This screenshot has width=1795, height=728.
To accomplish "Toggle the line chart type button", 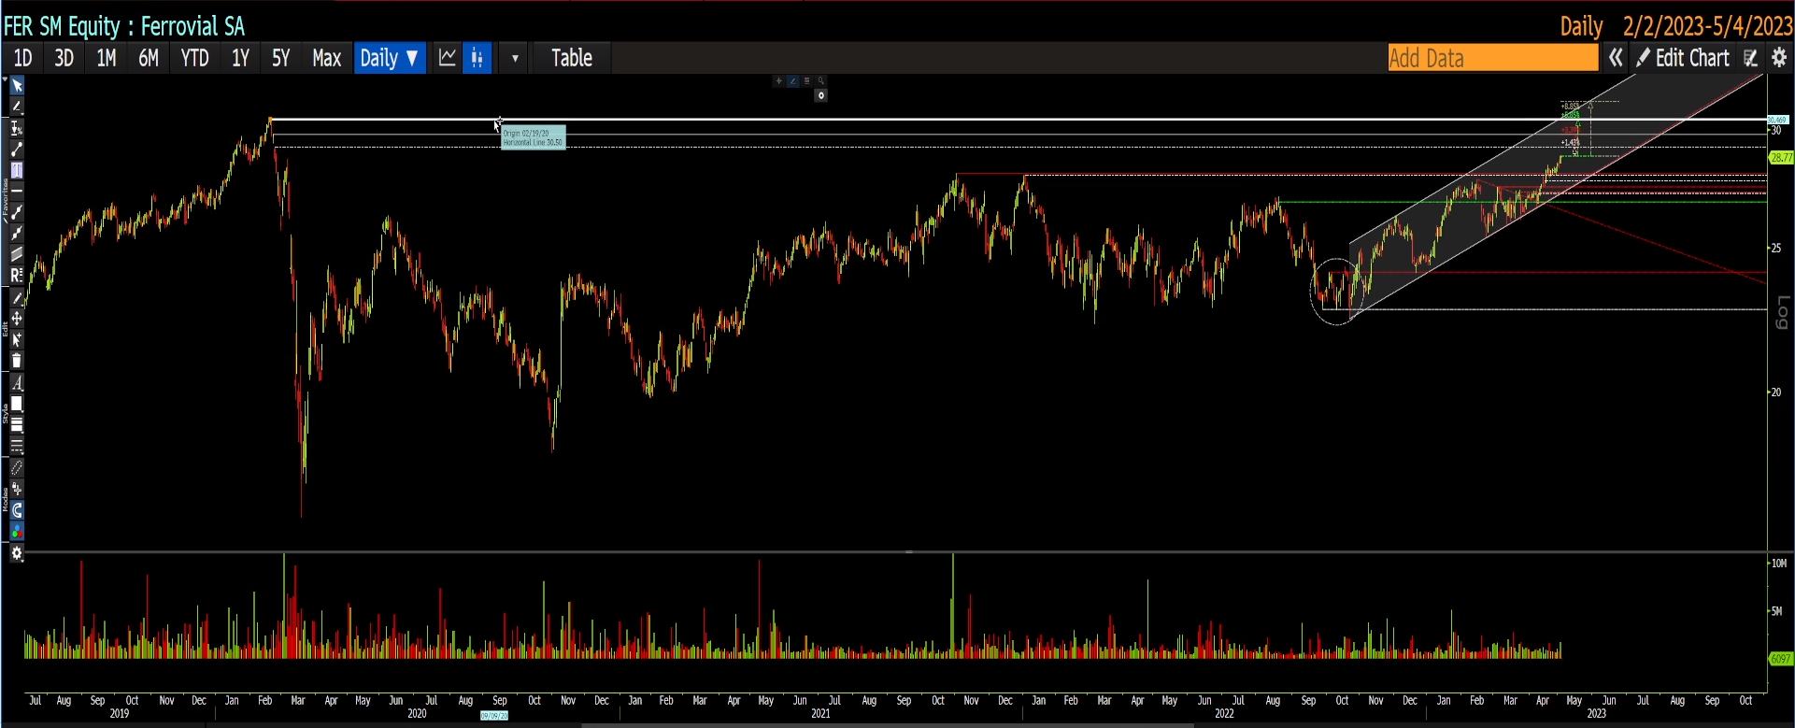I will click(x=448, y=58).
